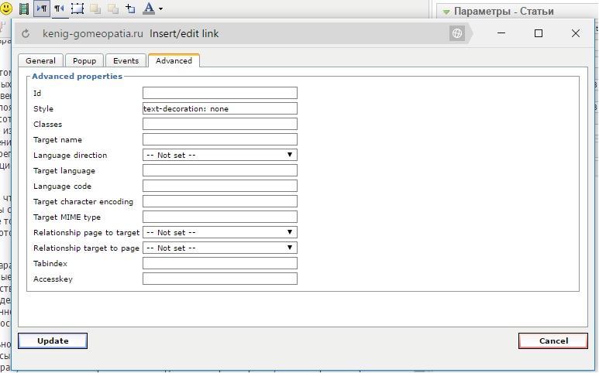Screen dimensions: 599x373
Task: Open insert media film strip icon
Action: click(24, 9)
